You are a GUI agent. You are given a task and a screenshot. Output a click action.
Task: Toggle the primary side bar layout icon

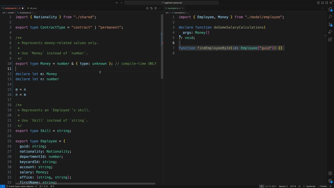(x=318, y=3)
